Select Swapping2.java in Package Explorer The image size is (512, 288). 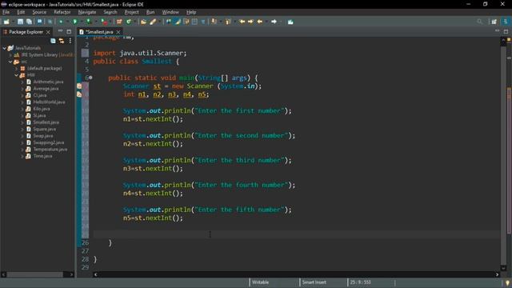coord(48,142)
